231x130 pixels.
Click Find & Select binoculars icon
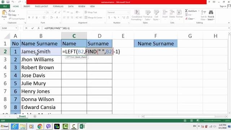pos(211,12)
